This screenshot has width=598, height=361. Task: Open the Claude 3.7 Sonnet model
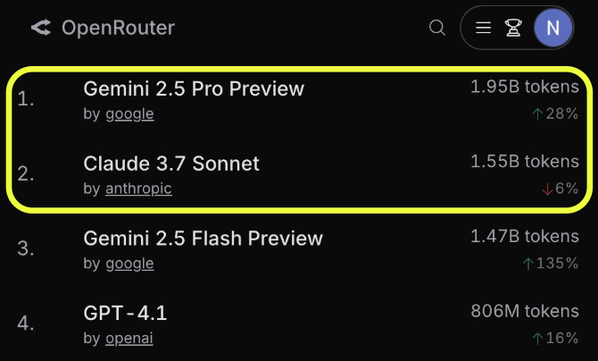[x=171, y=164]
